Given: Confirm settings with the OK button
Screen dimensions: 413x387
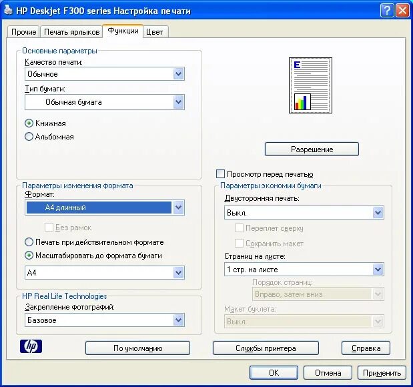Looking at the screenshot, I should [274, 373].
